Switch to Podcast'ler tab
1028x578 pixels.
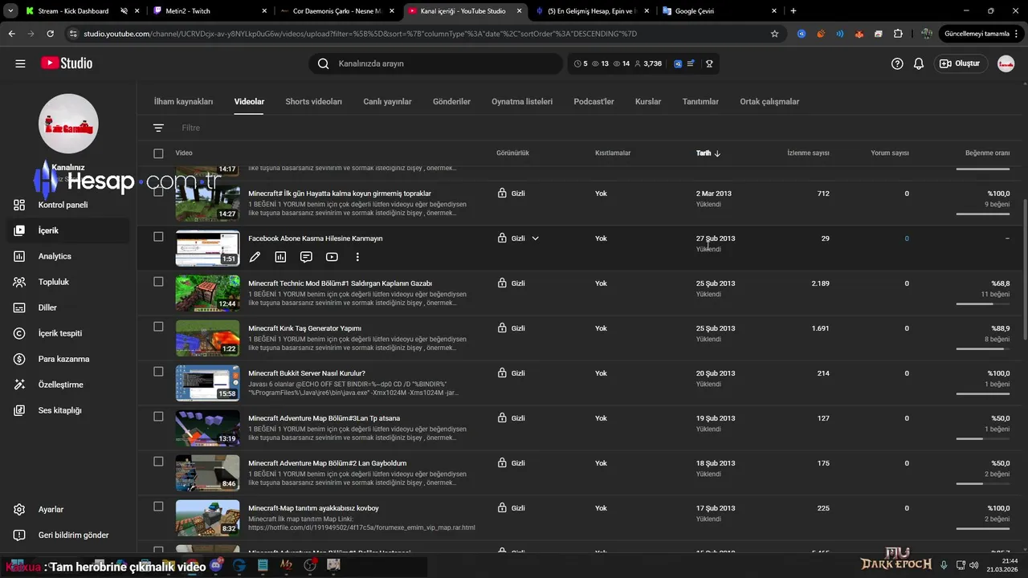click(594, 102)
